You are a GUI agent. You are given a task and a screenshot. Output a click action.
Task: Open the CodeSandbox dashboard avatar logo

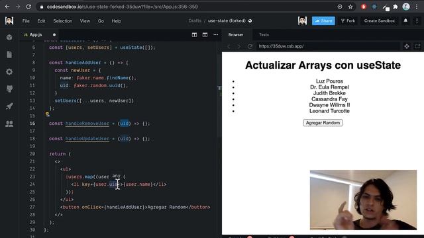pos(9,20)
